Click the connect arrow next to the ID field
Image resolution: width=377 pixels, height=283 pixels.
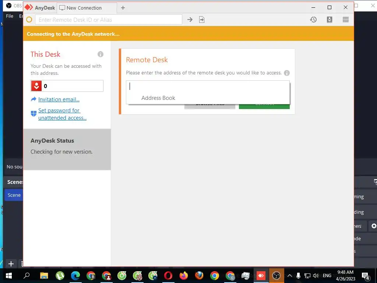[190, 20]
